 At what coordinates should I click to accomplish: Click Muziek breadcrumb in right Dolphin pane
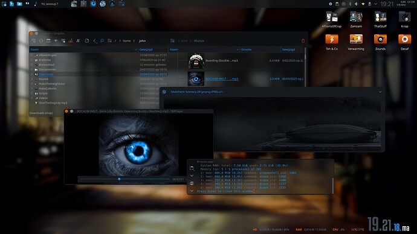point(199,41)
